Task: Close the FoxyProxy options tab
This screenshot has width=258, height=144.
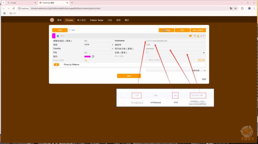Action: [x=67, y=3]
